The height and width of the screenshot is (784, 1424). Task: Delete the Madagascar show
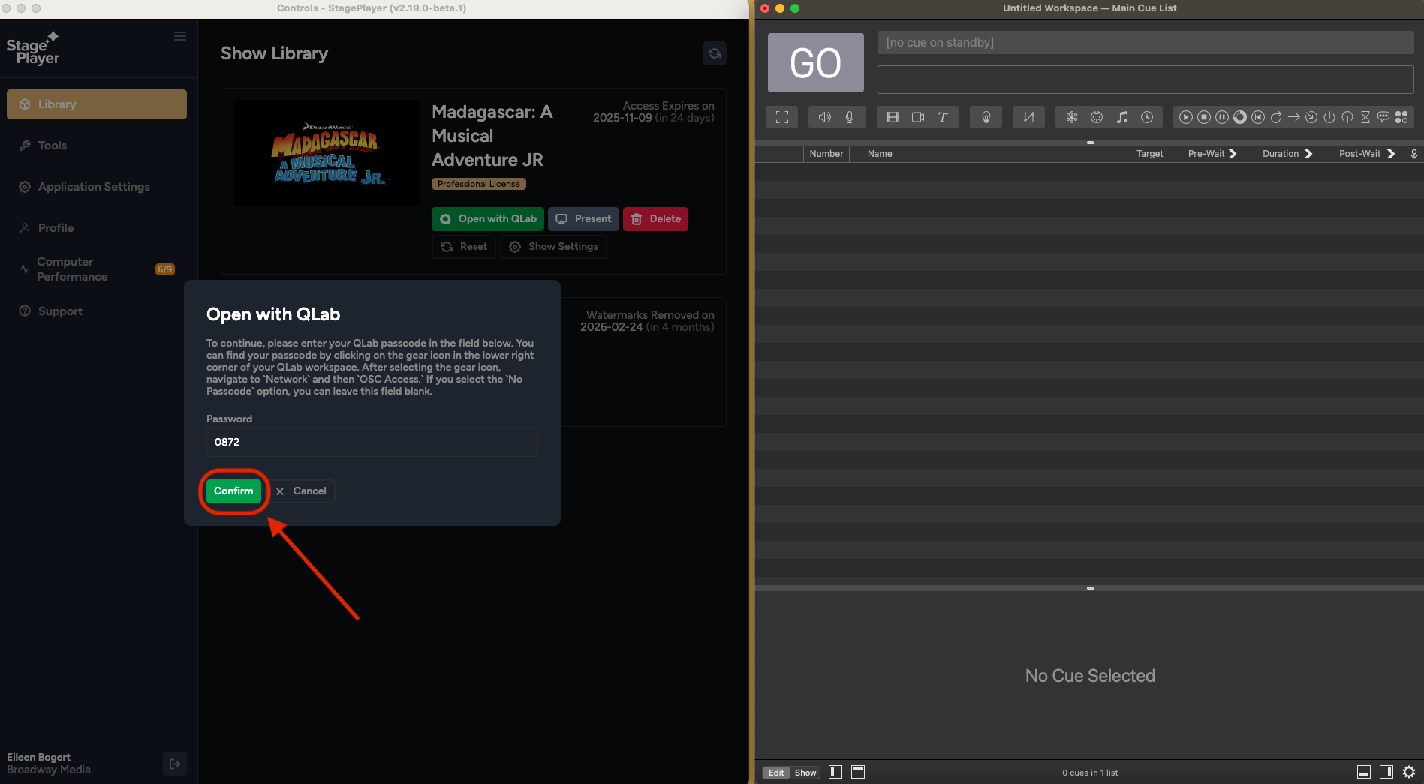click(656, 219)
